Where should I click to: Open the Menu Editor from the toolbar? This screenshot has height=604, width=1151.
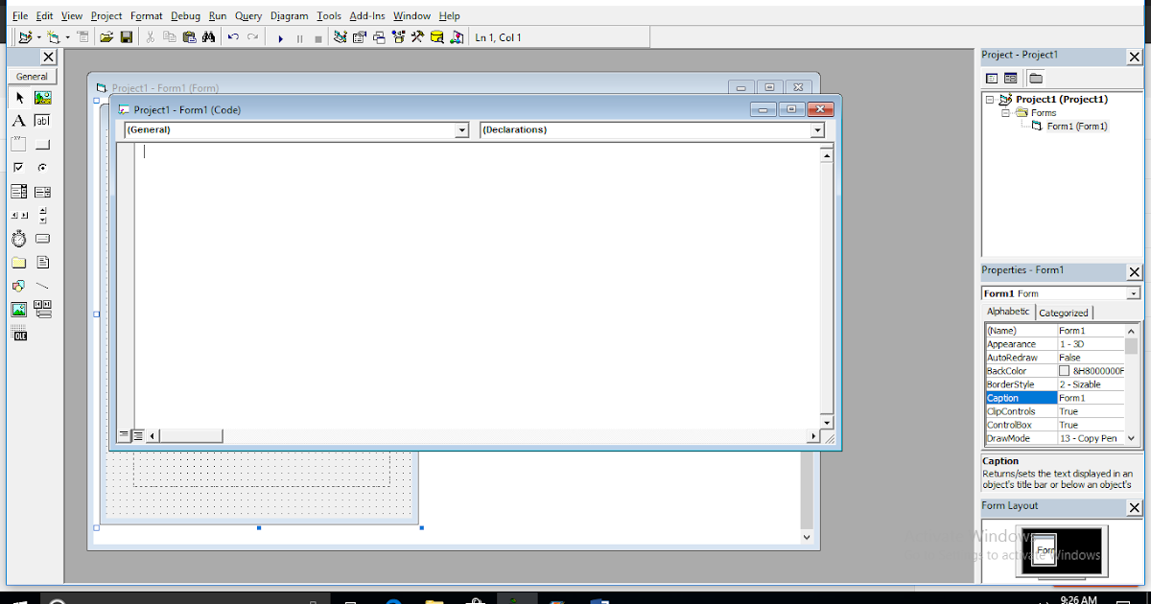(x=82, y=36)
